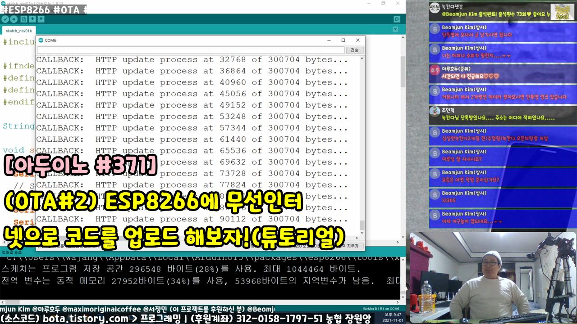Click the Arduino logo in COM6 title bar
This screenshot has width=577, height=324.
click(41, 40)
